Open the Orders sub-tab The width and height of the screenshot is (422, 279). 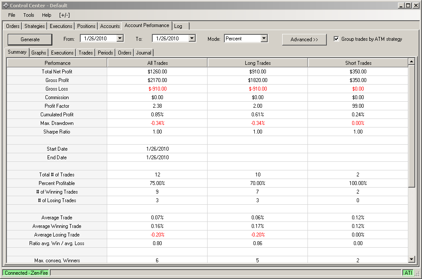click(125, 53)
